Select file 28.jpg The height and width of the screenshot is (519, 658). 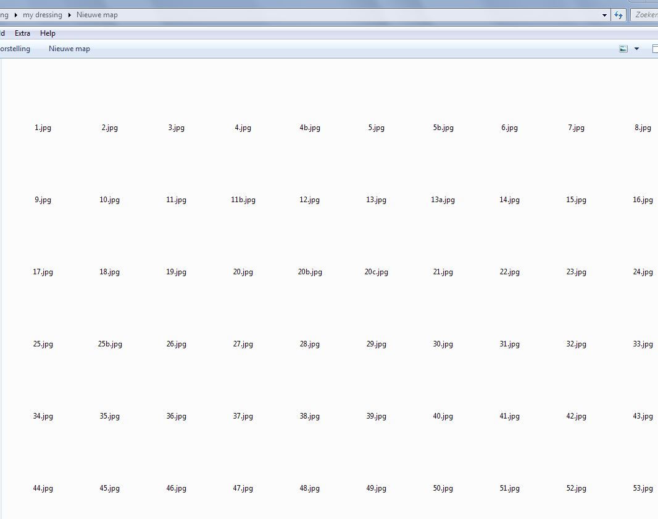tap(310, 344)
